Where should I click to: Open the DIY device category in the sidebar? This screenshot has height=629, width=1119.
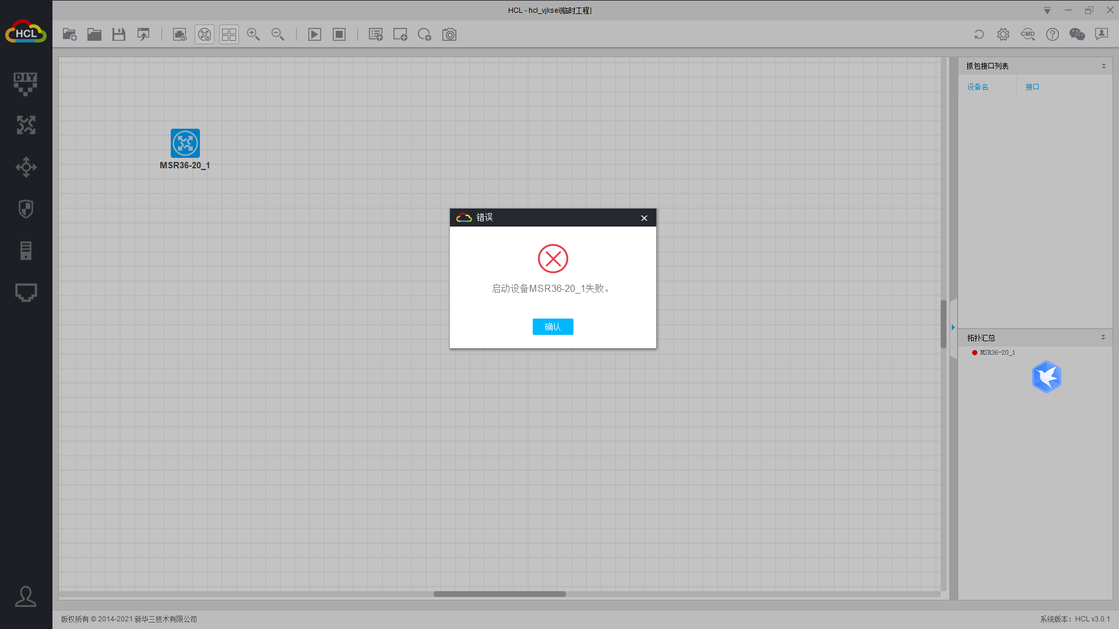click(x=26, y=83)
